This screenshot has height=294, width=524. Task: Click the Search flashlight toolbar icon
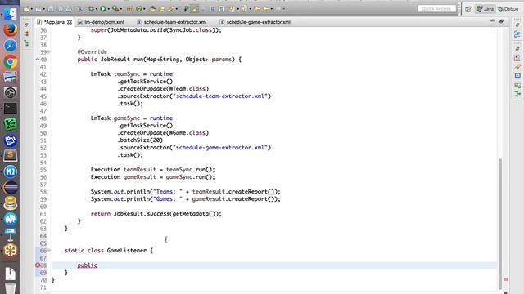170,9
